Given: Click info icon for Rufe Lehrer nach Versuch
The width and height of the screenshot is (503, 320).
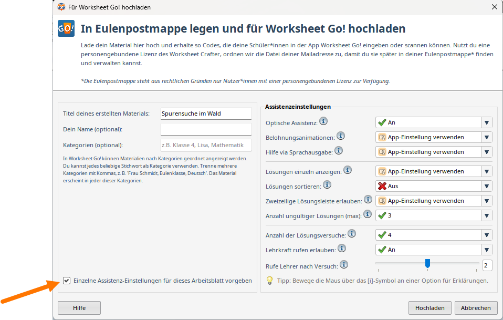Looking at the screenshot, I should point(344,264).
